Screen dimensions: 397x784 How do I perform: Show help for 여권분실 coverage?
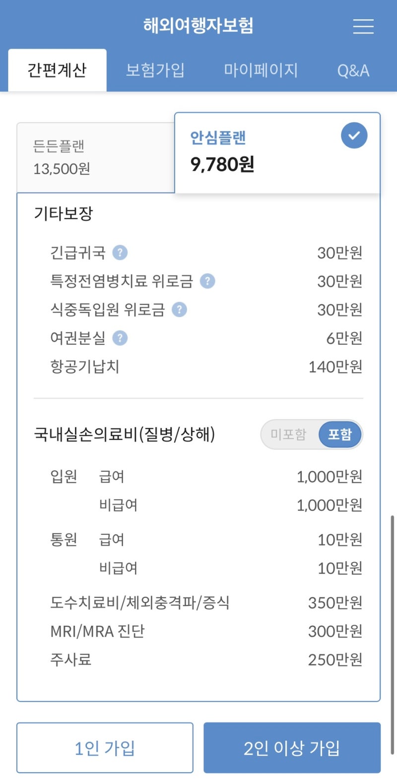click(x=120, y=338)
